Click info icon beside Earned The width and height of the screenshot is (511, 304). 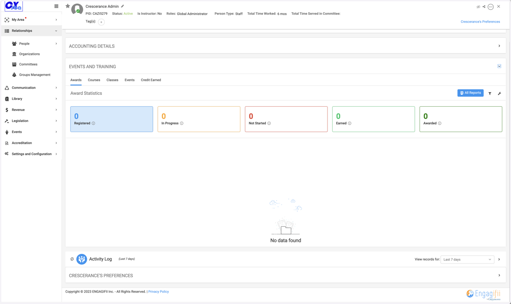(350, 123)
